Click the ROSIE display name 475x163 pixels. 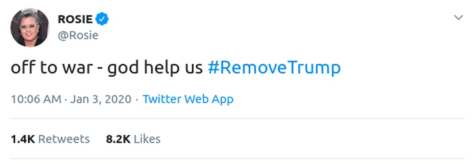[75, 19]
